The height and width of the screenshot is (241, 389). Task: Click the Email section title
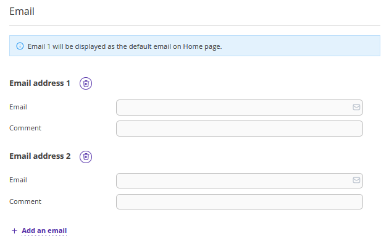22,11
